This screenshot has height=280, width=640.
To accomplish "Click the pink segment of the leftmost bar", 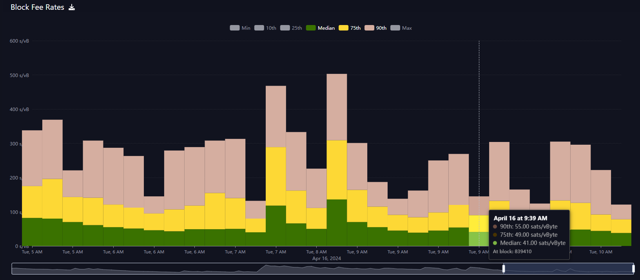I will (32, 158).
